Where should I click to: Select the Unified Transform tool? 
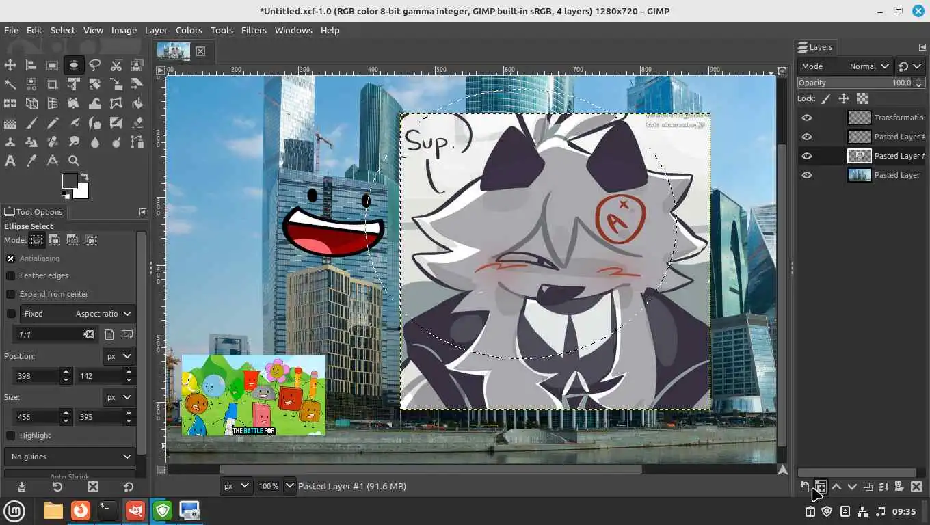(x=74, y=84)
